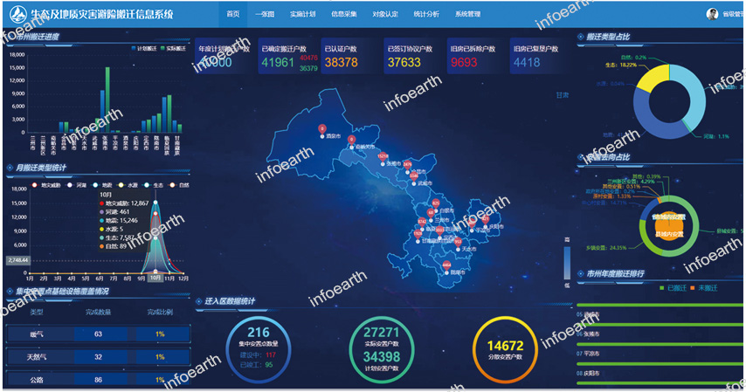Click the 市州年度搬迁排行 panel header icon
This screenshot has height=392, width=746.
point(581,273)
